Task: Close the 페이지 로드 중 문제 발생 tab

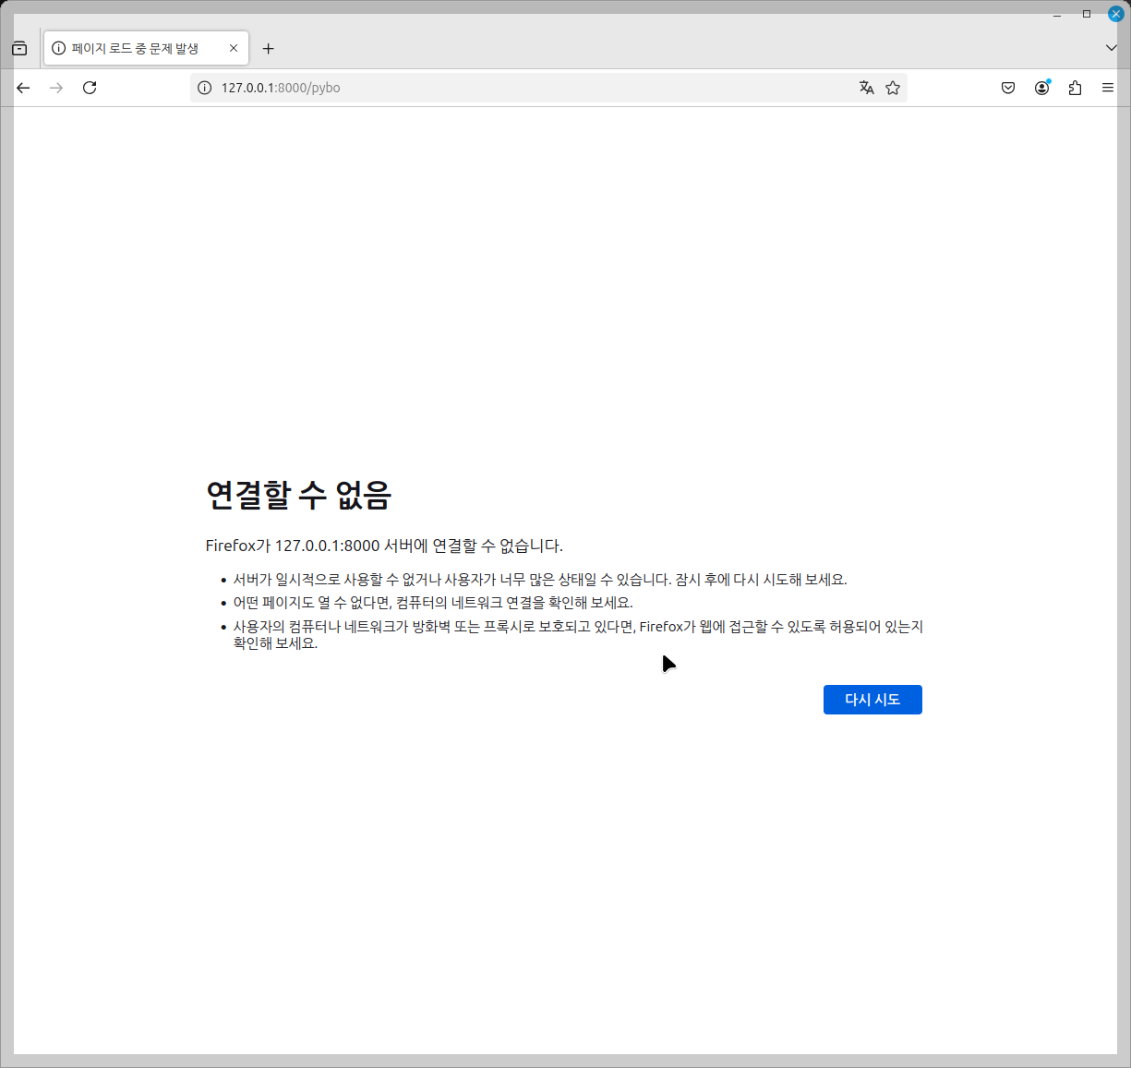Action: [x=234, y=48]
